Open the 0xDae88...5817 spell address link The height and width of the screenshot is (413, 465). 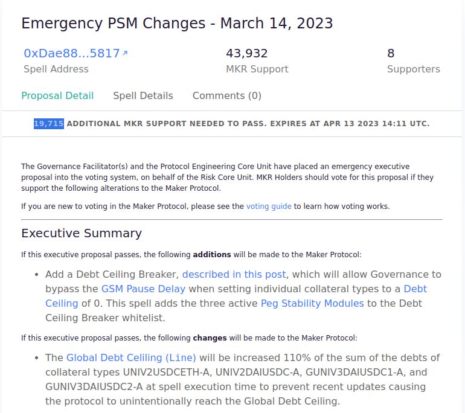[x=72, y=53]
